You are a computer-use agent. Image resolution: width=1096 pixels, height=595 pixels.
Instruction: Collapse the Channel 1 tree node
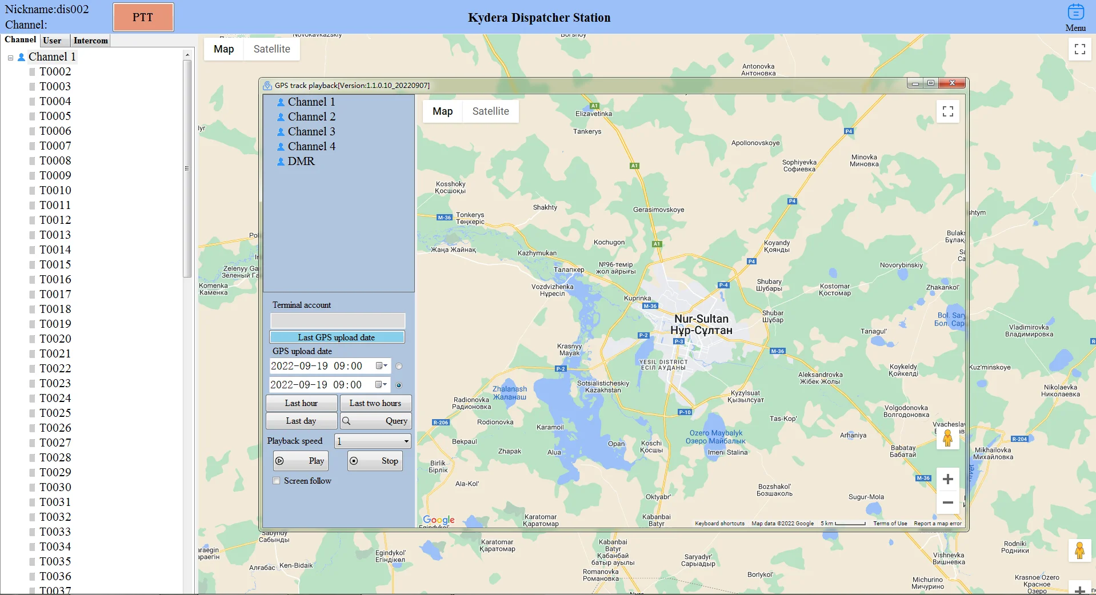pos(10,58)
